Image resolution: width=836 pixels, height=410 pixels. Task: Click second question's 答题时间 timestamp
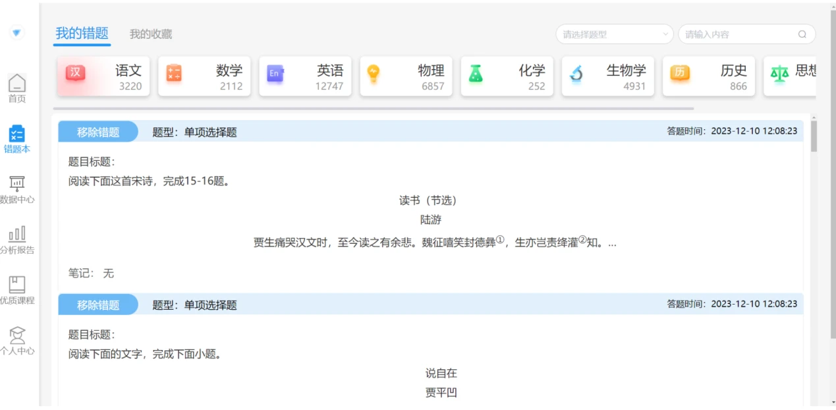click(732, 304)
